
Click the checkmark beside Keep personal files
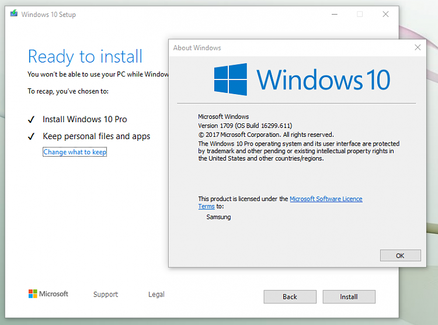pos(31,137)
